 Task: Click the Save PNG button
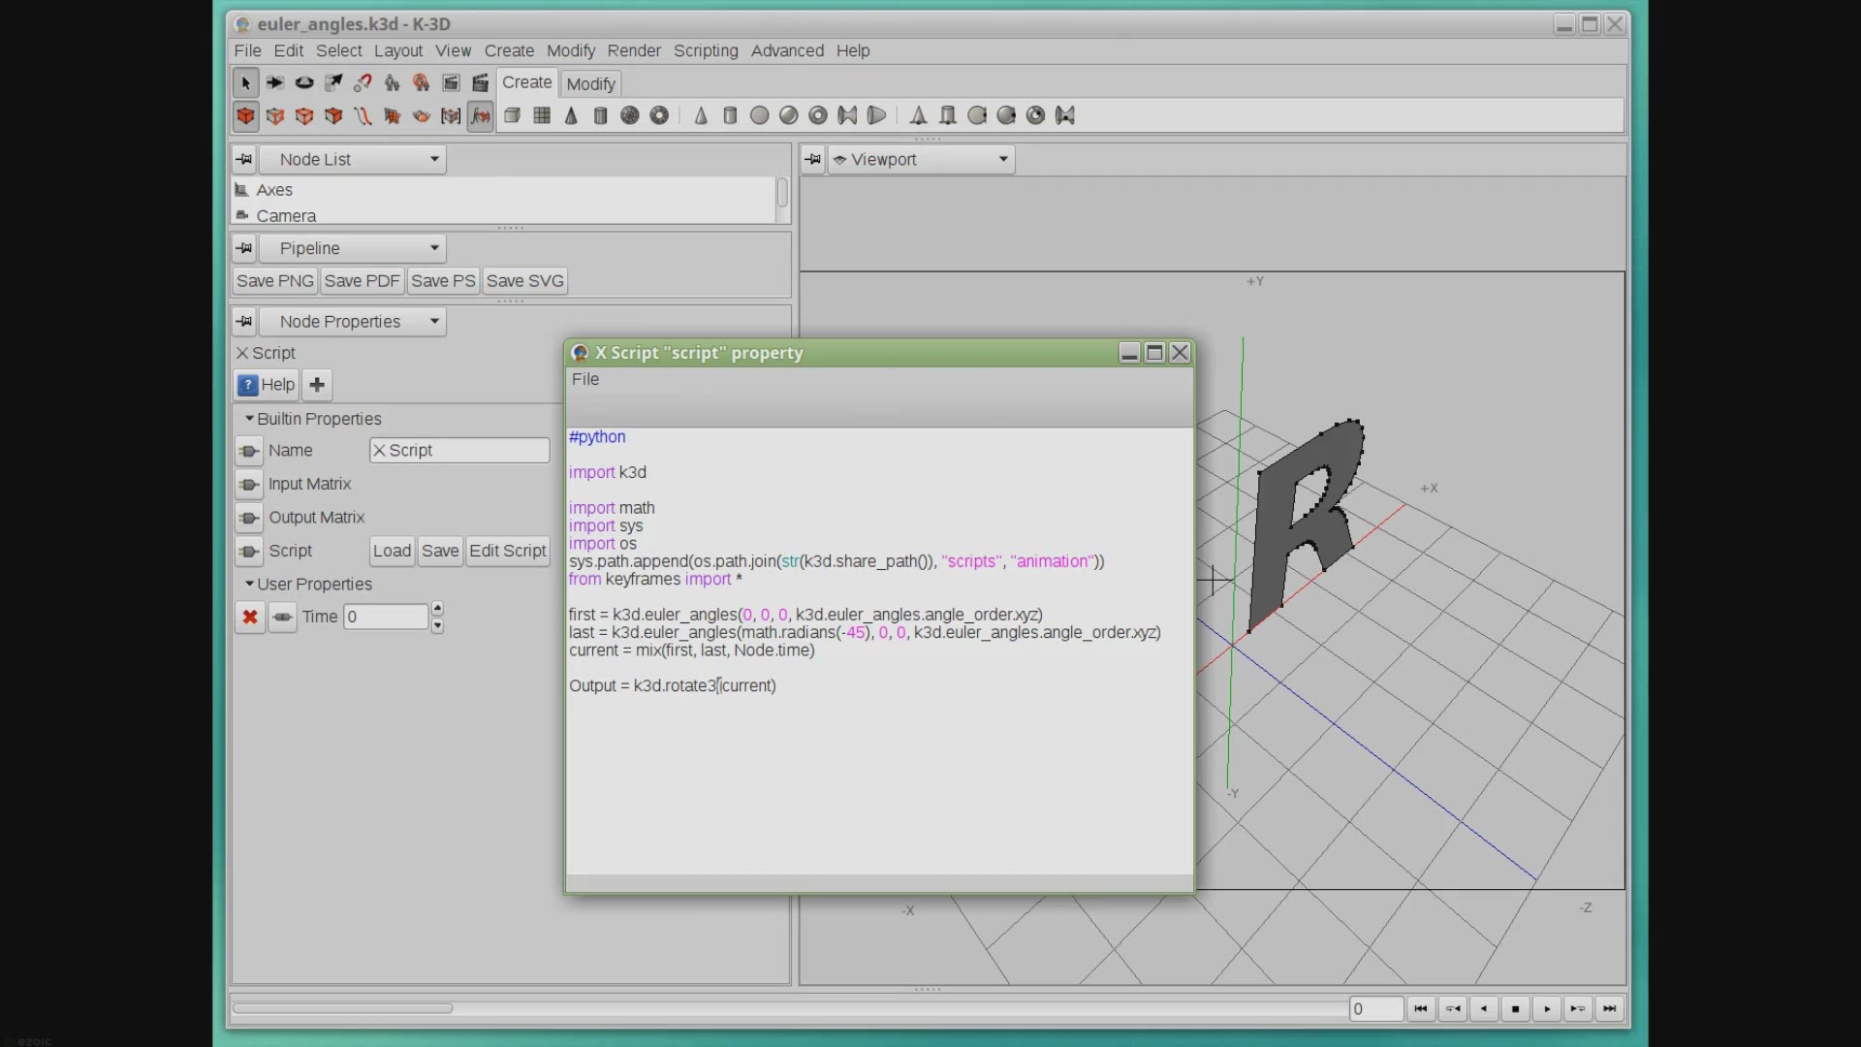tap(275, 281)
